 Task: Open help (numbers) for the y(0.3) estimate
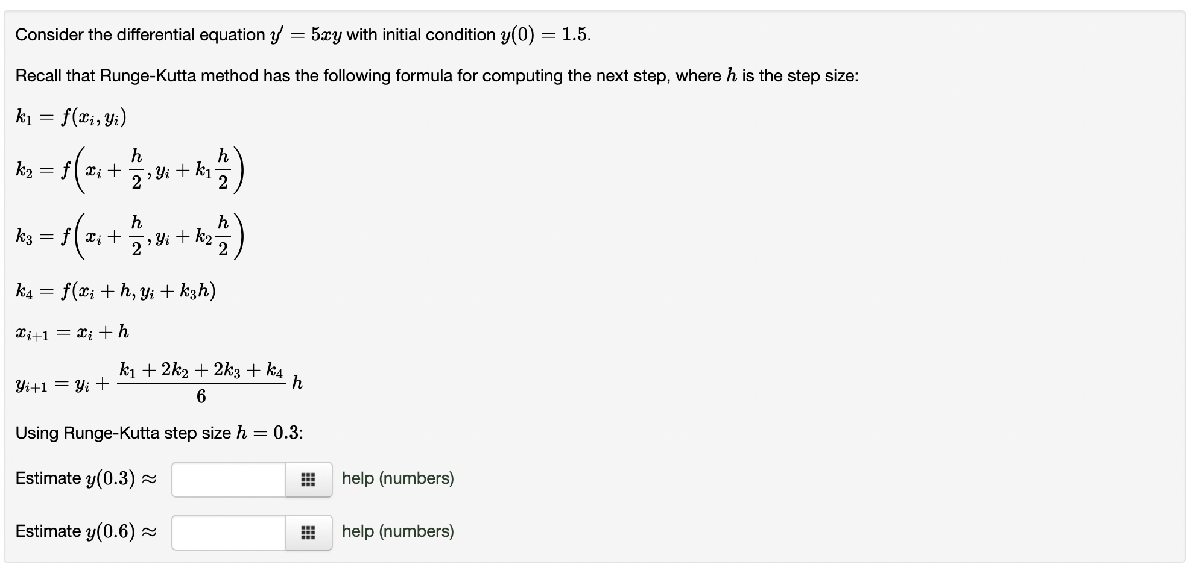click(x=397, y=478)
